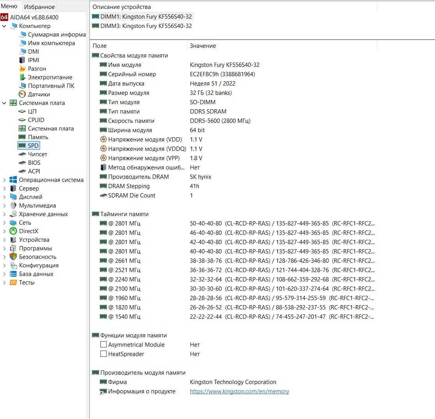
Task: Select the Дата выпуска row
Action: click(233, 84)
